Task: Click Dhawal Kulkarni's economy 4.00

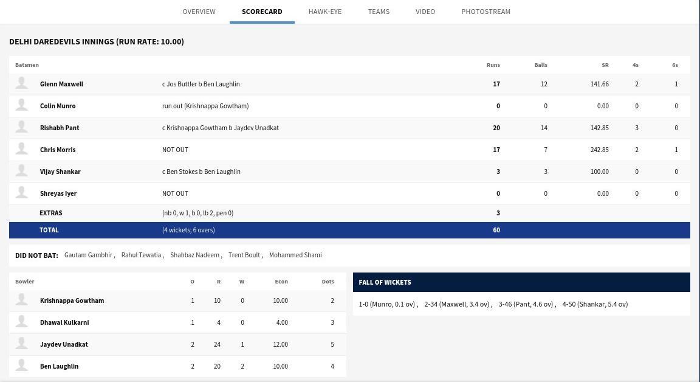Action: (282, 322)
